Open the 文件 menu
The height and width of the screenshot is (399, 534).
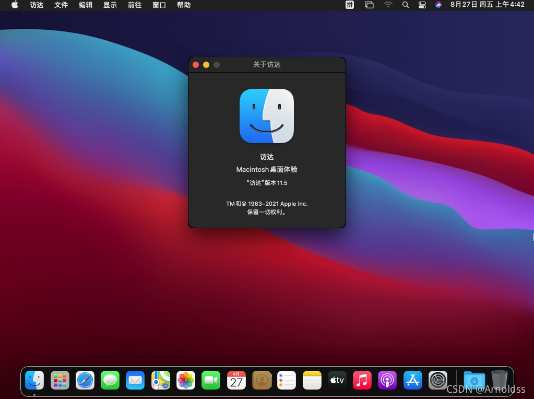[x=61, y=5]
